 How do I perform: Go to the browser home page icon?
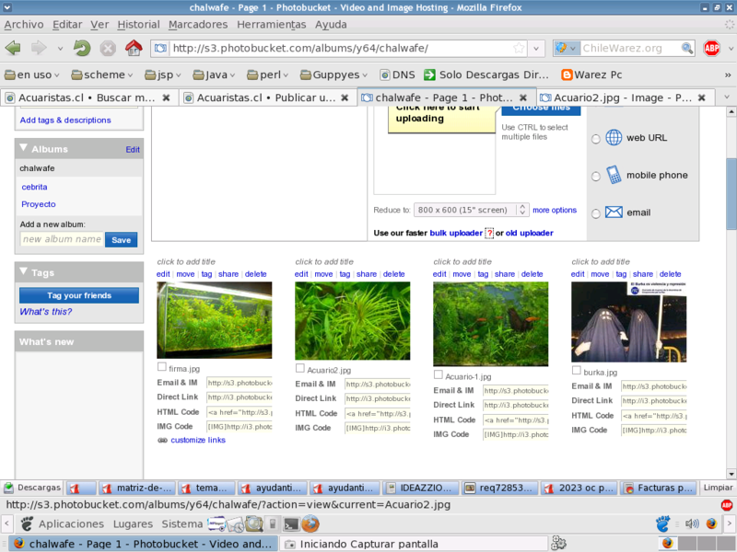point(134,48)
